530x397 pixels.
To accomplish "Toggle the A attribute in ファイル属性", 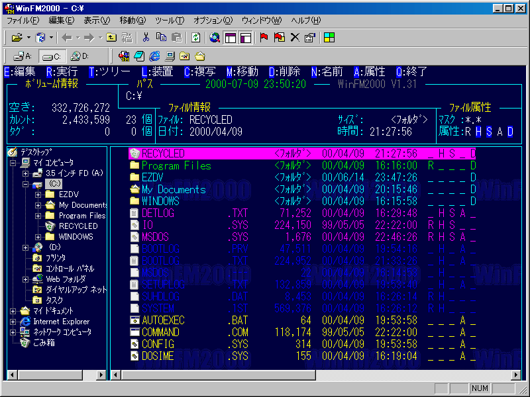I will [x=500, y=132].
